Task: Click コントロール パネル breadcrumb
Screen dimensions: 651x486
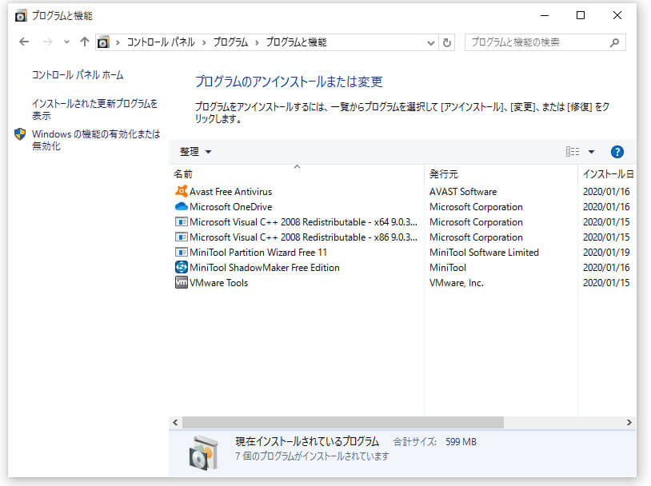Action: pyautogui.click(x=161, y=42)
